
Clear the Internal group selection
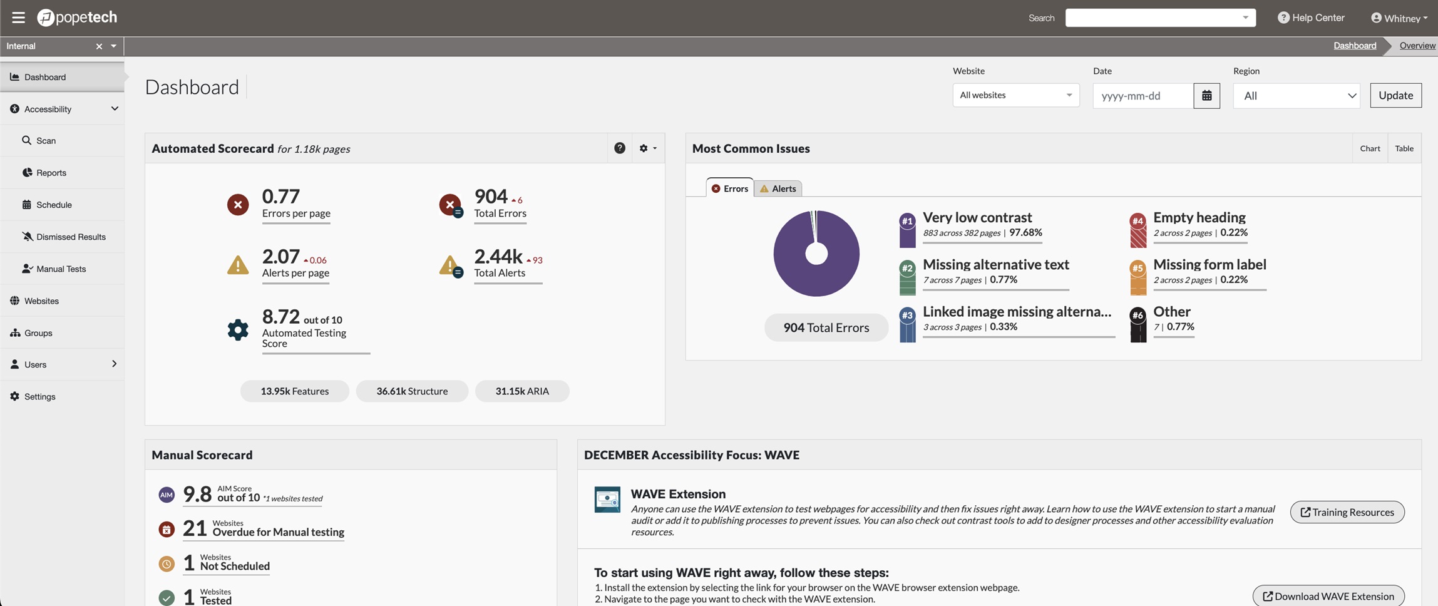(x=99, y=46)
